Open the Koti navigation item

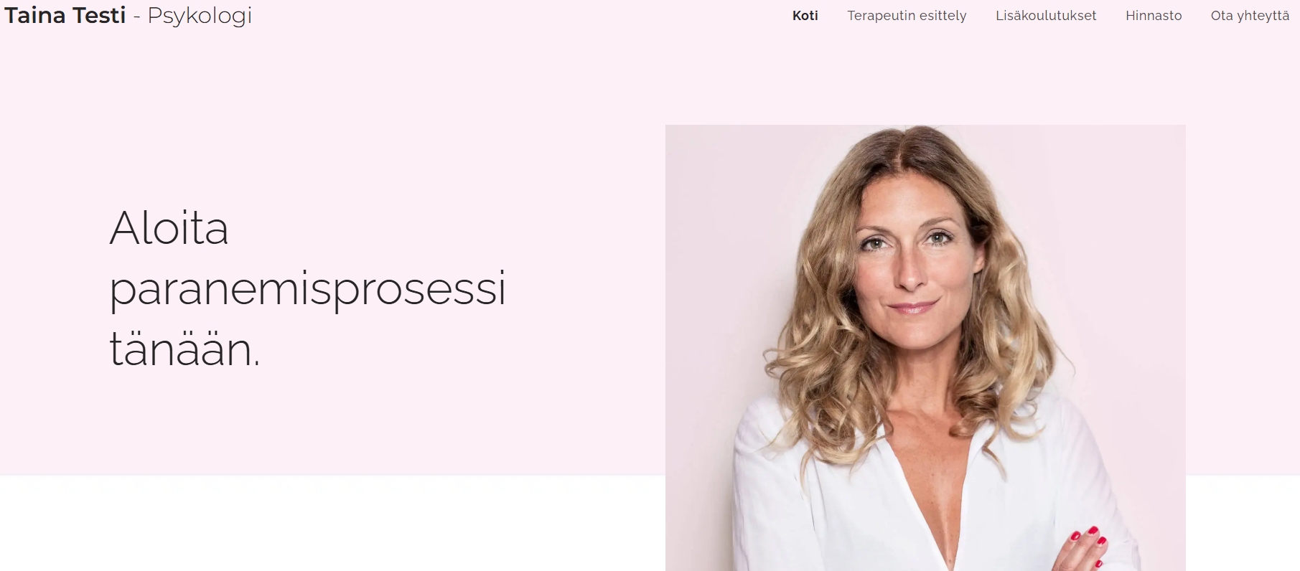[805, 16]
